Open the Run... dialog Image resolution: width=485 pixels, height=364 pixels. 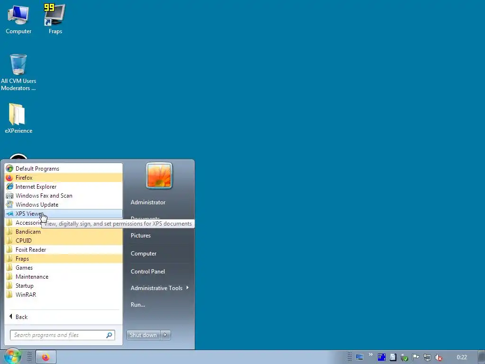[138, 305]
